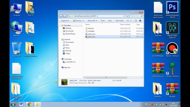Open Explorer help via the question mark icon
190x107 pixels.
point(140,21)
